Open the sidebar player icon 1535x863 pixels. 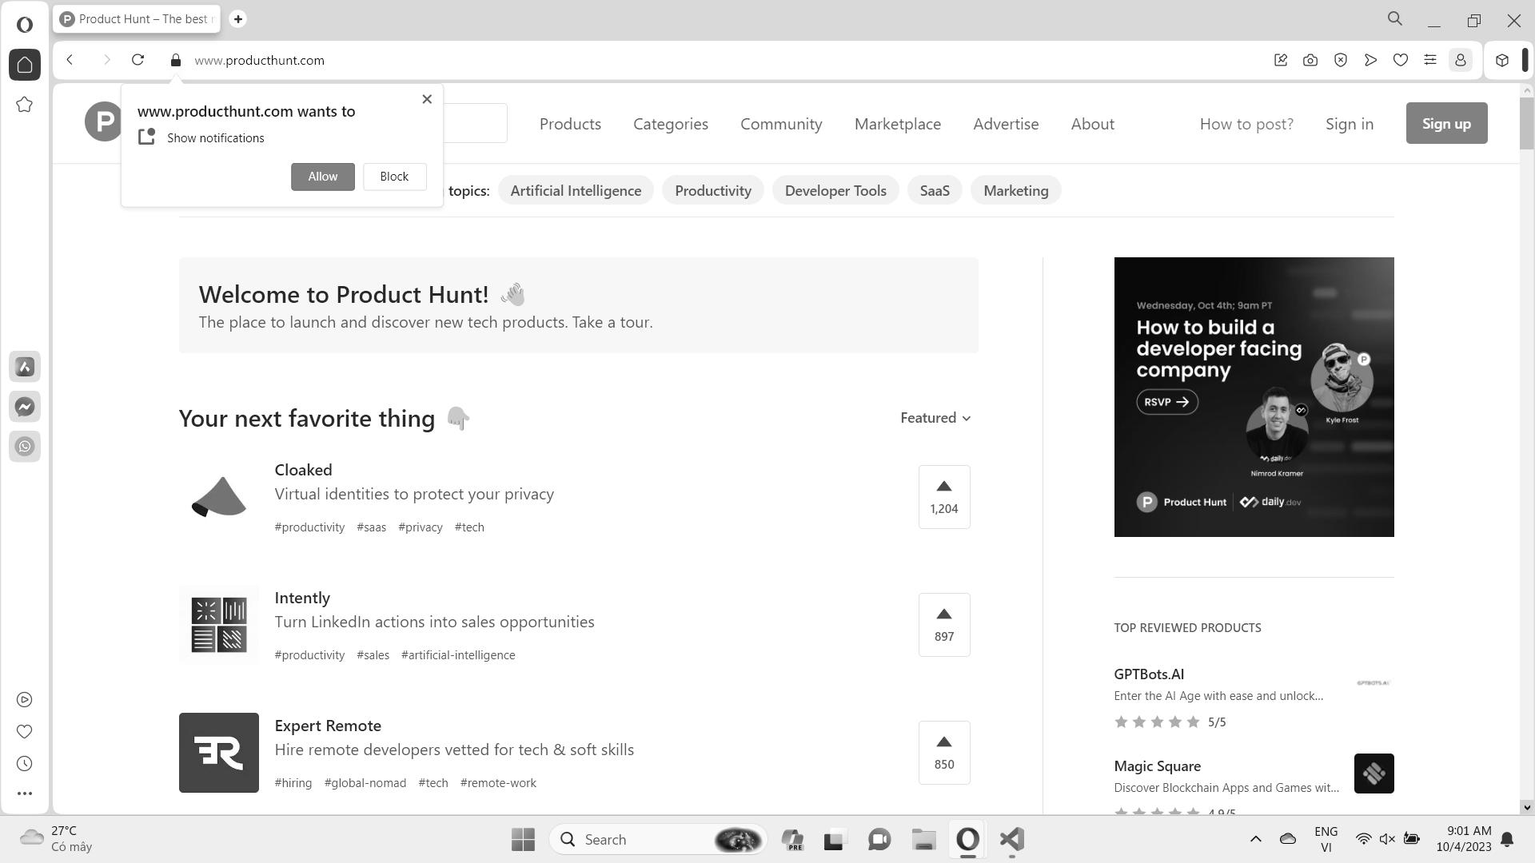click(25, 700)
